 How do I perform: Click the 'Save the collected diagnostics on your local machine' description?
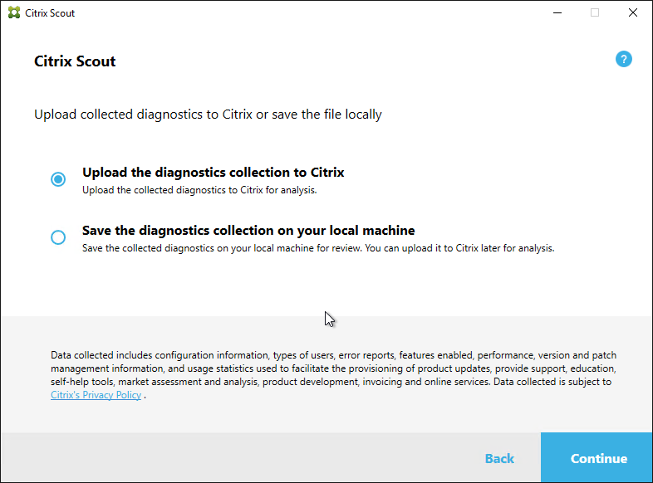[318, 248]
